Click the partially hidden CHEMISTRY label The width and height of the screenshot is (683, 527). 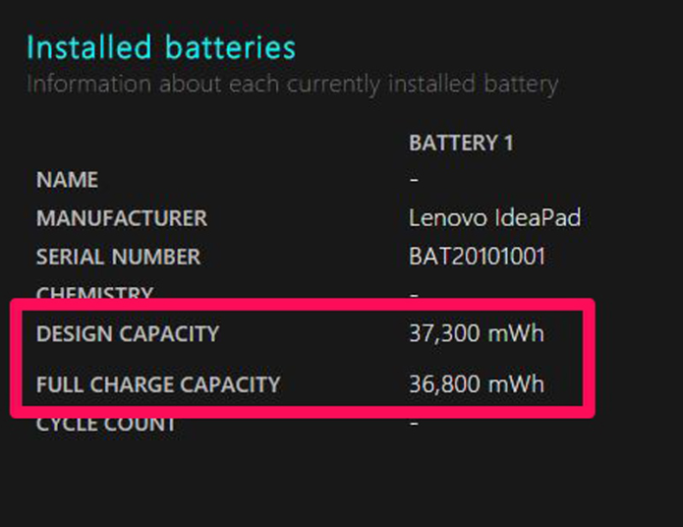tap(94, 293)
